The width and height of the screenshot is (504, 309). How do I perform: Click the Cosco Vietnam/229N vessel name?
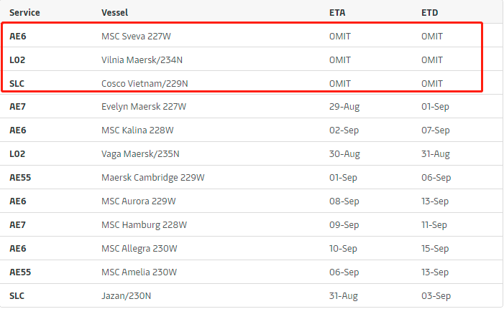146,83
